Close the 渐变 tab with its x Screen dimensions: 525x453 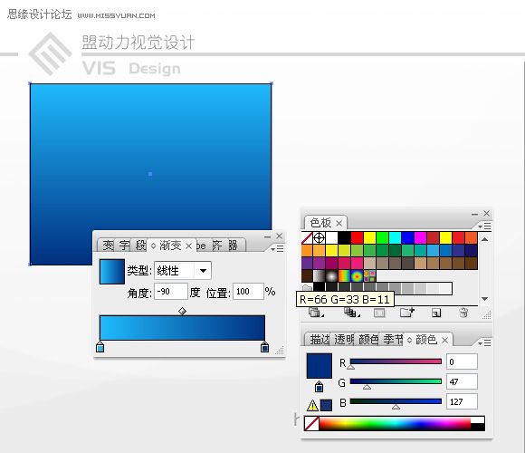(188, 246)
